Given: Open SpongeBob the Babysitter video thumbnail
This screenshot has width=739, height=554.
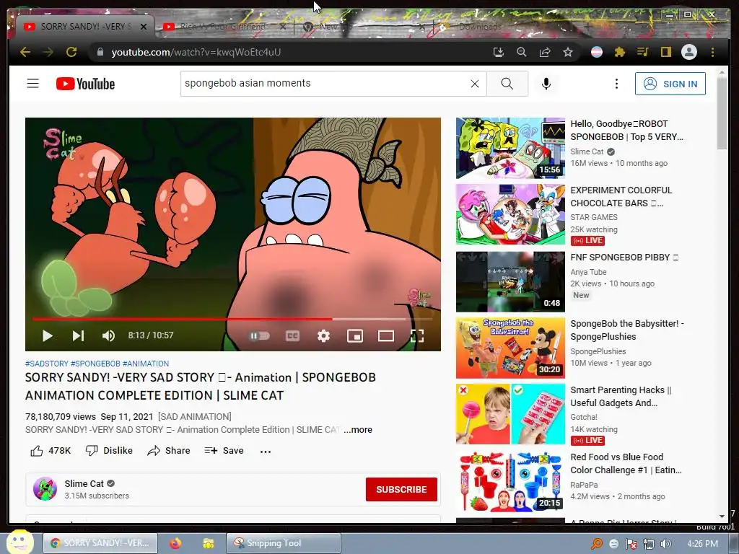Looking at the screenshot, I should coord(510,348).
